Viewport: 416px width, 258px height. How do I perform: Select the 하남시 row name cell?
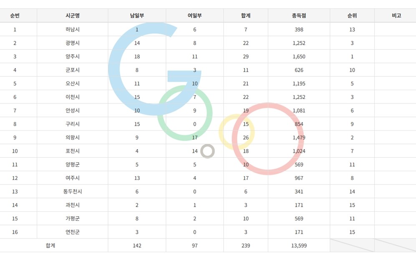pos(73,30)
